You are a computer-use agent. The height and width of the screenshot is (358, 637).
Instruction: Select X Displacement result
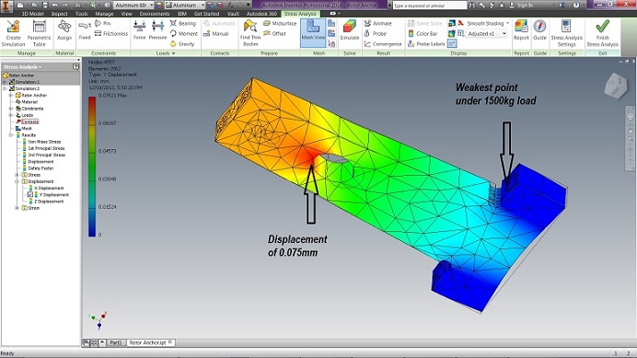click(49, 188)
